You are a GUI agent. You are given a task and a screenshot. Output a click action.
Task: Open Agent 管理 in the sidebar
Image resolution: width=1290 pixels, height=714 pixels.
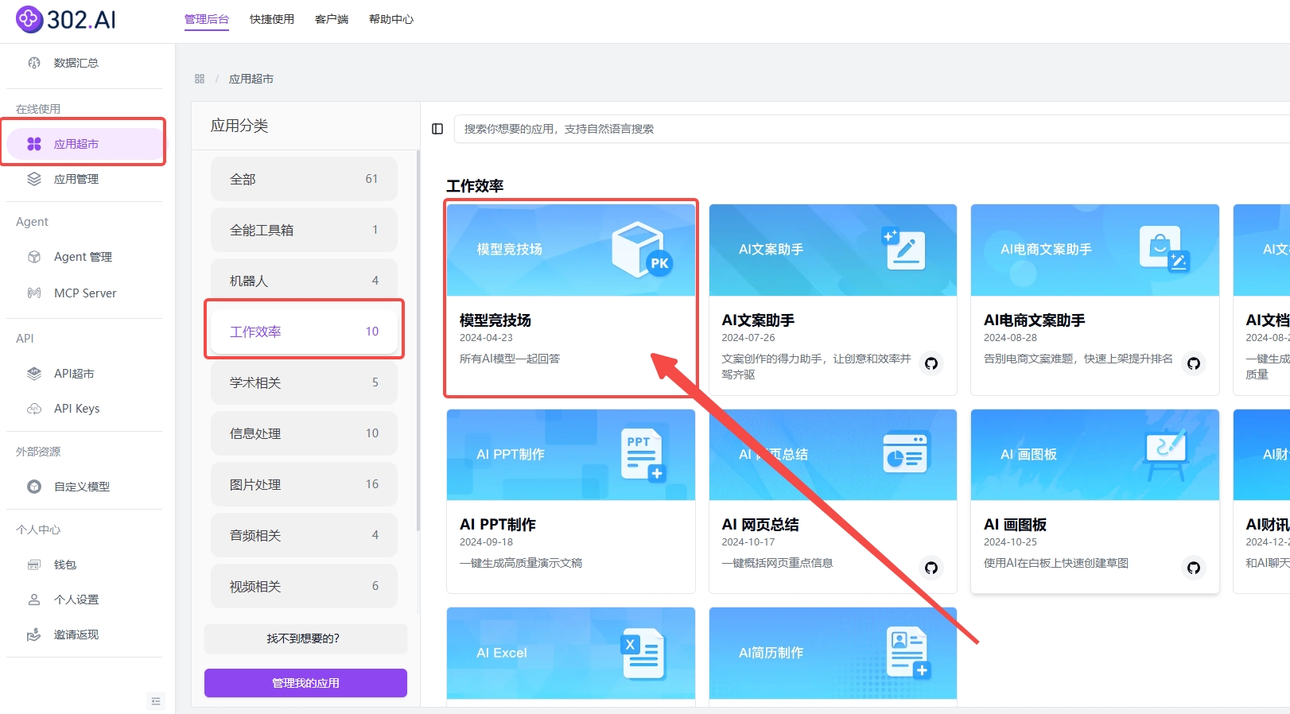[84, 257]
